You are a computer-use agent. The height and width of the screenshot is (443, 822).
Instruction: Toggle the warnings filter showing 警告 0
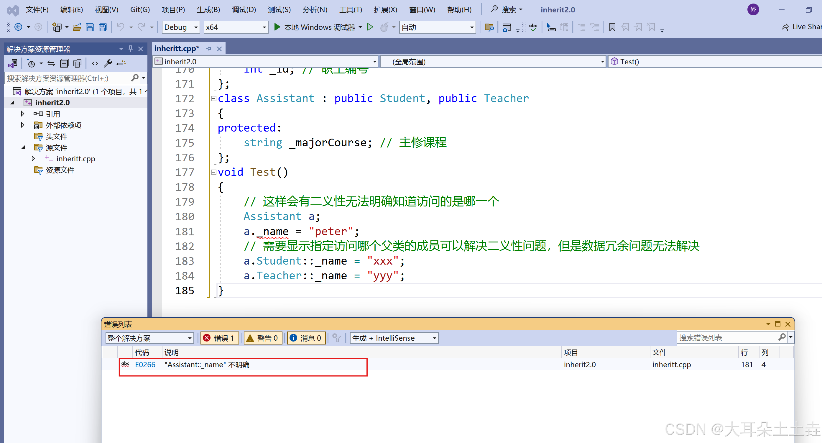coord(263,338)
